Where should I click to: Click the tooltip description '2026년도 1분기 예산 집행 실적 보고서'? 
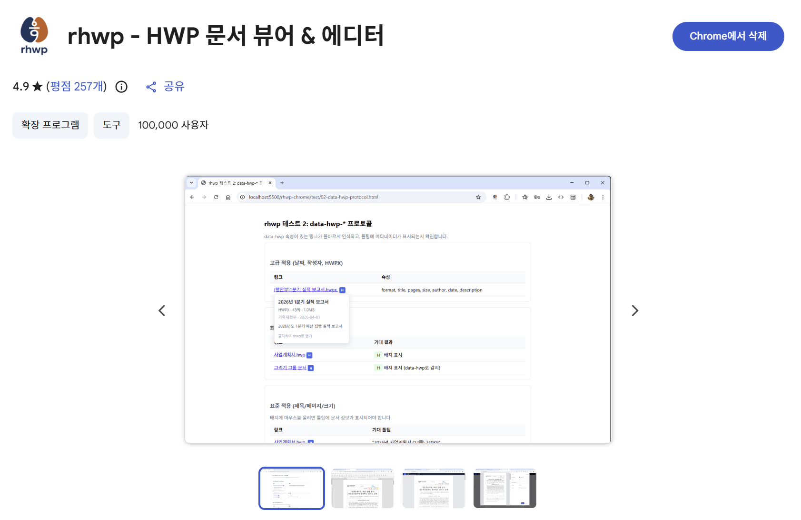pos(310,326)
